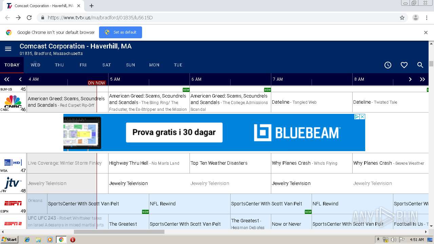Dismiss the default browser notification bar
The width and height of the screenshot is (434, 244).
click(426, 33)
